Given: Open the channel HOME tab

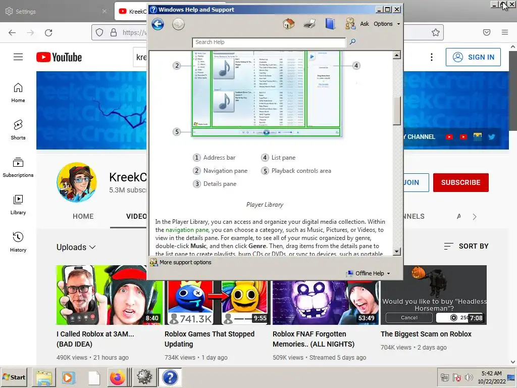Looking at the screenshot, I should point(83,216).
